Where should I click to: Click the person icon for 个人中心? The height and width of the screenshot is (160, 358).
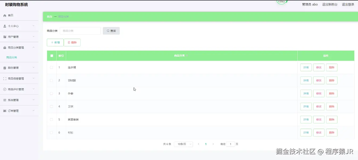tap(5, 26)
